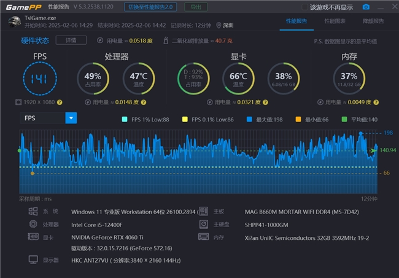Open the FPS chart type dropdown arrow

(x=71, y=118)
